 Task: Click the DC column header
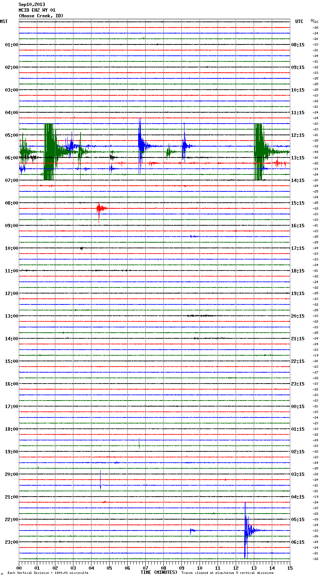[x=312, y=20]
